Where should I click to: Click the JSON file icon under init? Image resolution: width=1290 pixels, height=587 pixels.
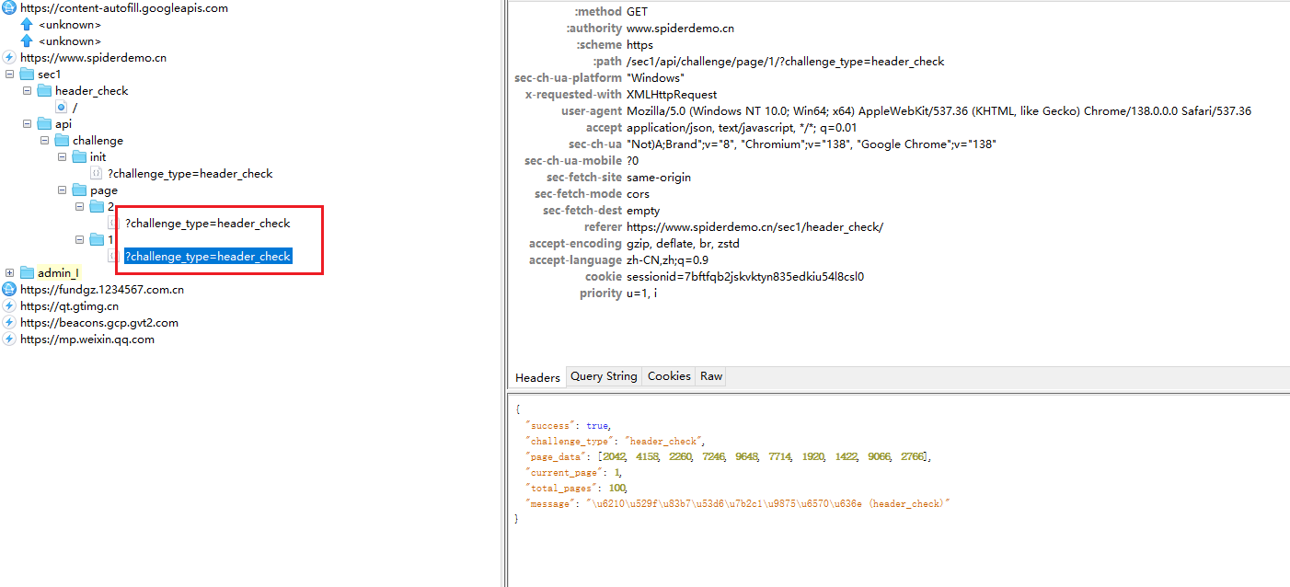click(x=96, y=174)
